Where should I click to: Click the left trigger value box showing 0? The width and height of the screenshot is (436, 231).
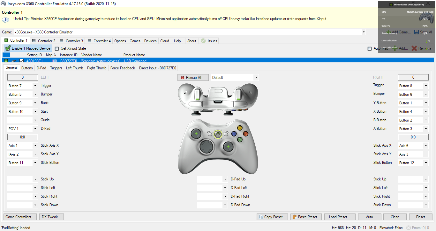[23, 77]
